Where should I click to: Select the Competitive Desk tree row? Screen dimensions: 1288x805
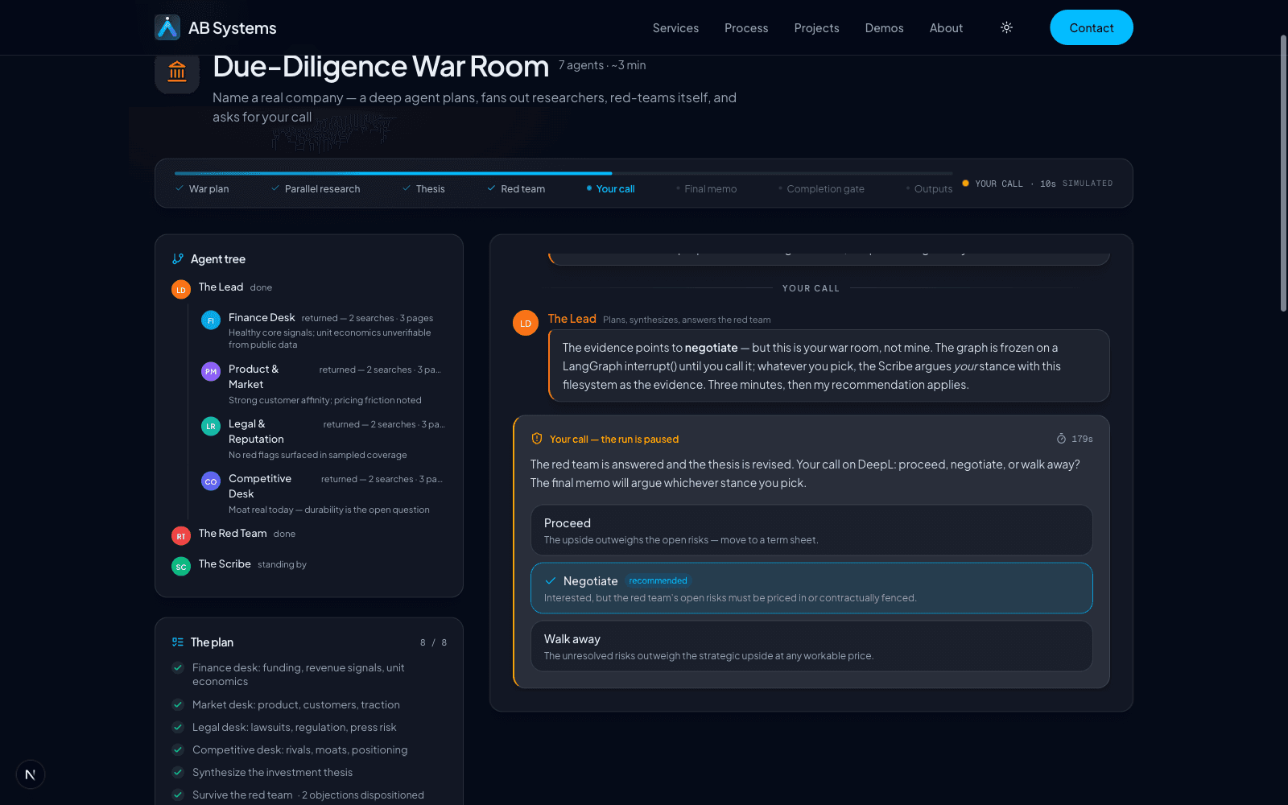324,493
